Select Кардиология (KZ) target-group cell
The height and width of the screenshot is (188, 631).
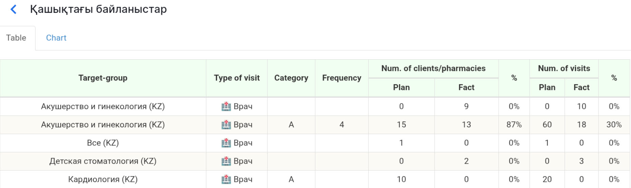[x=103, y=180]
